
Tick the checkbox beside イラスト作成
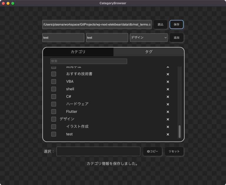tap(54, 127)
